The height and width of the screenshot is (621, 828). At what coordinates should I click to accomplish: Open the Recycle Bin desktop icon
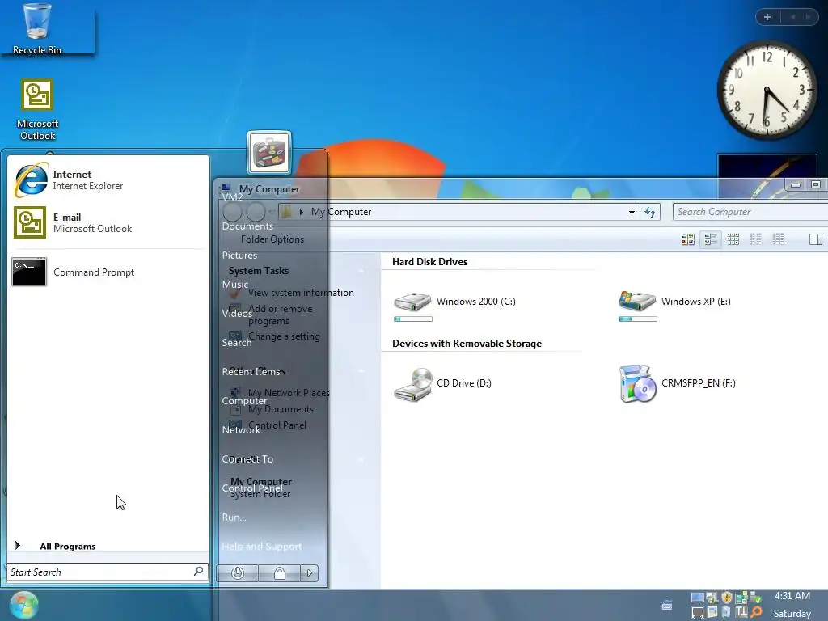tap(37, 28)
